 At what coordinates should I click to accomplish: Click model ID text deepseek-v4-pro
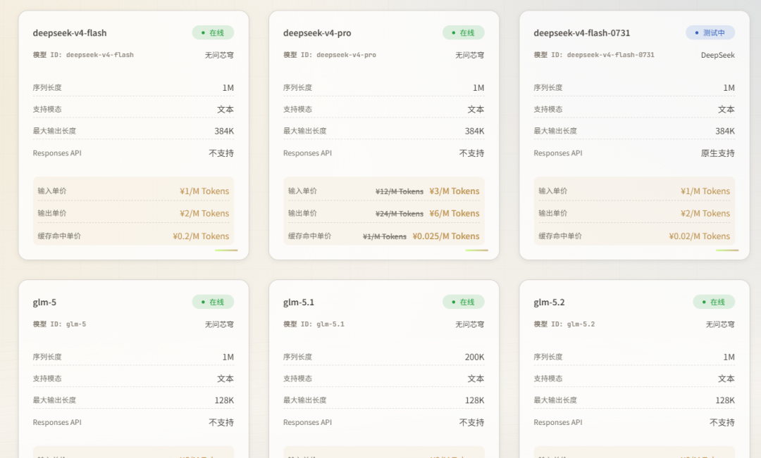tap(346, 55)
